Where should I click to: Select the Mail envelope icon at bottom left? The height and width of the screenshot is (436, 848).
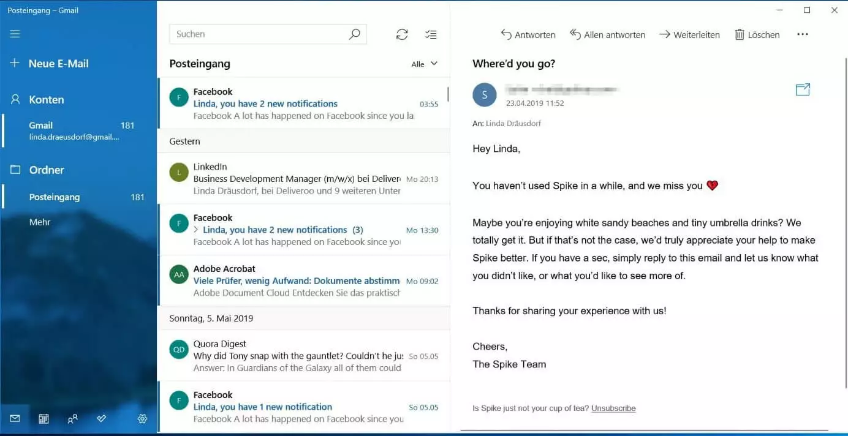[x=15, y=418]
